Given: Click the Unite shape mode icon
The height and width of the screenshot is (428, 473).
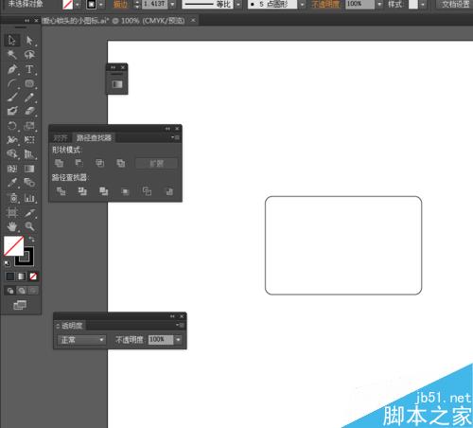Looking at the screenshot, I should tap(59, 163).
